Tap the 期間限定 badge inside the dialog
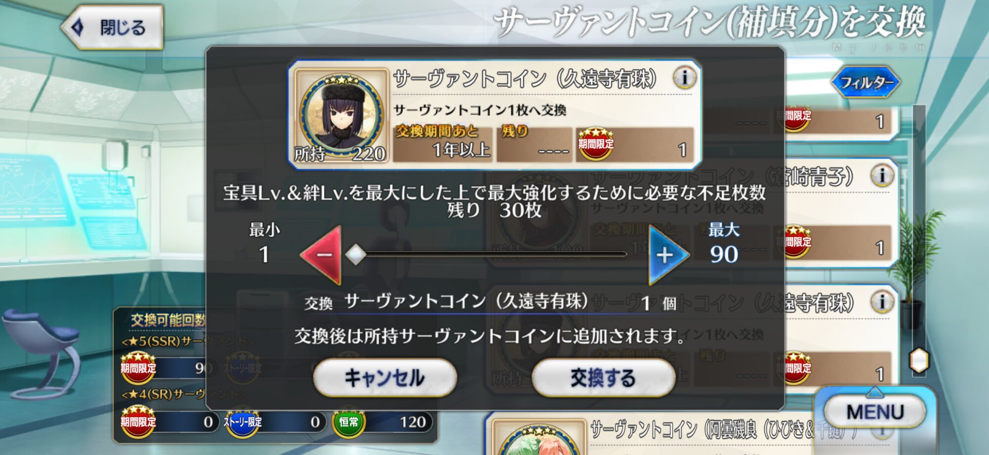 tap(596, 144)
